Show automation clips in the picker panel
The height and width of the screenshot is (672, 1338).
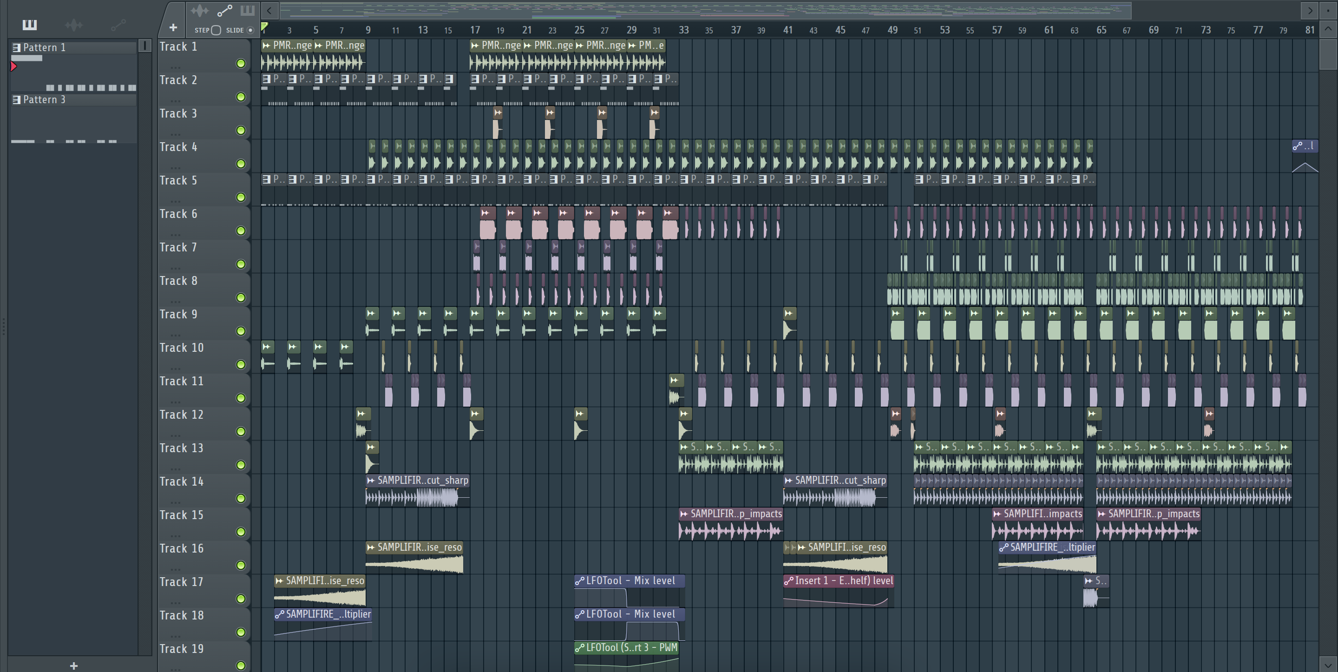click(118, 25)
